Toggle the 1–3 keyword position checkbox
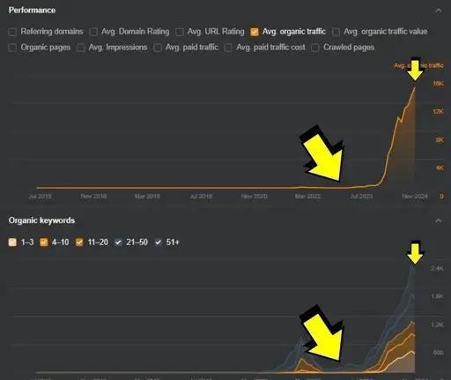This screenshot has height=380, width=451. 12,242
